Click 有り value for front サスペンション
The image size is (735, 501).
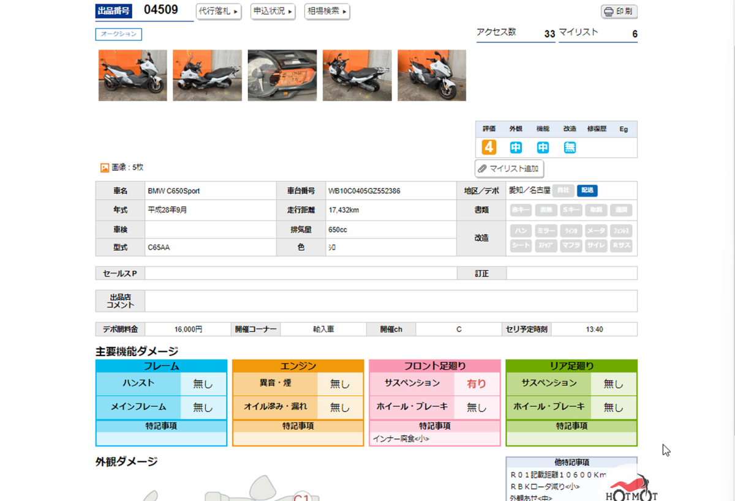477,384
